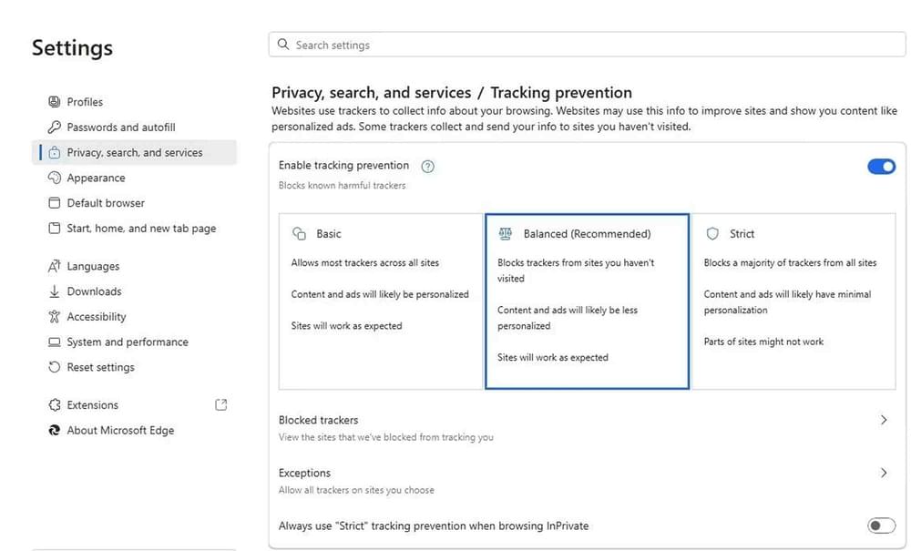Click the tracking prevention help icon

click(427, 166)
